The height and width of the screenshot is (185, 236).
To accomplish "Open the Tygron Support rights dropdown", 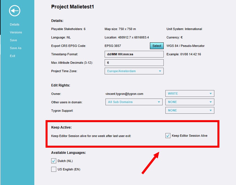I will (190, 110).
